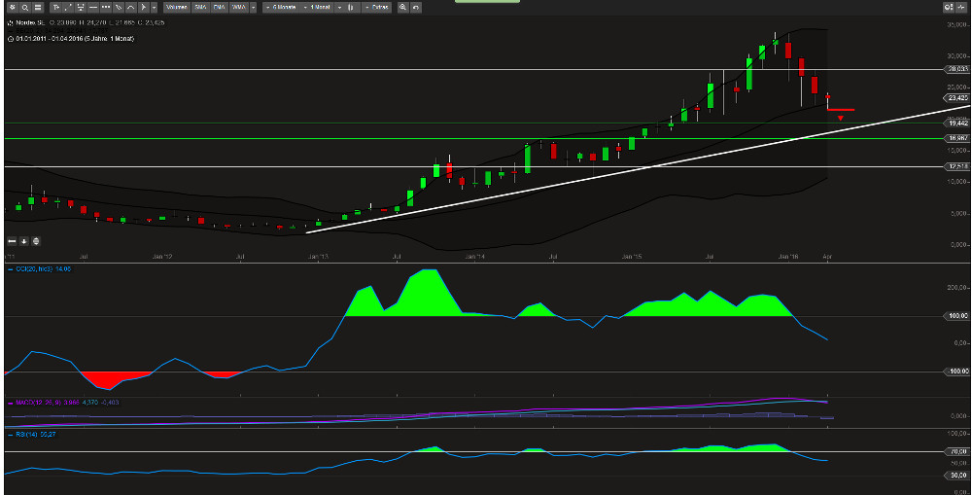This screenshot has height=495, width=972.
Task: Click the white ascending trend line
Action: click(x=639, y=168)
